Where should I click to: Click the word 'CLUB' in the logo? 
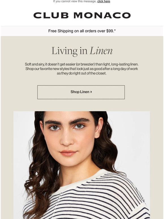coord(51,15)
